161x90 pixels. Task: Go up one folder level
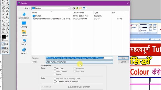tap(77, 8)
